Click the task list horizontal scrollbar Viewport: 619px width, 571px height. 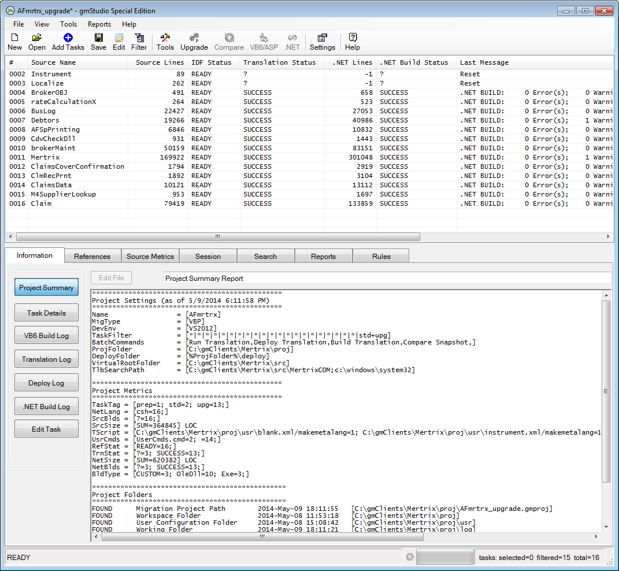(x=218, y=237)
